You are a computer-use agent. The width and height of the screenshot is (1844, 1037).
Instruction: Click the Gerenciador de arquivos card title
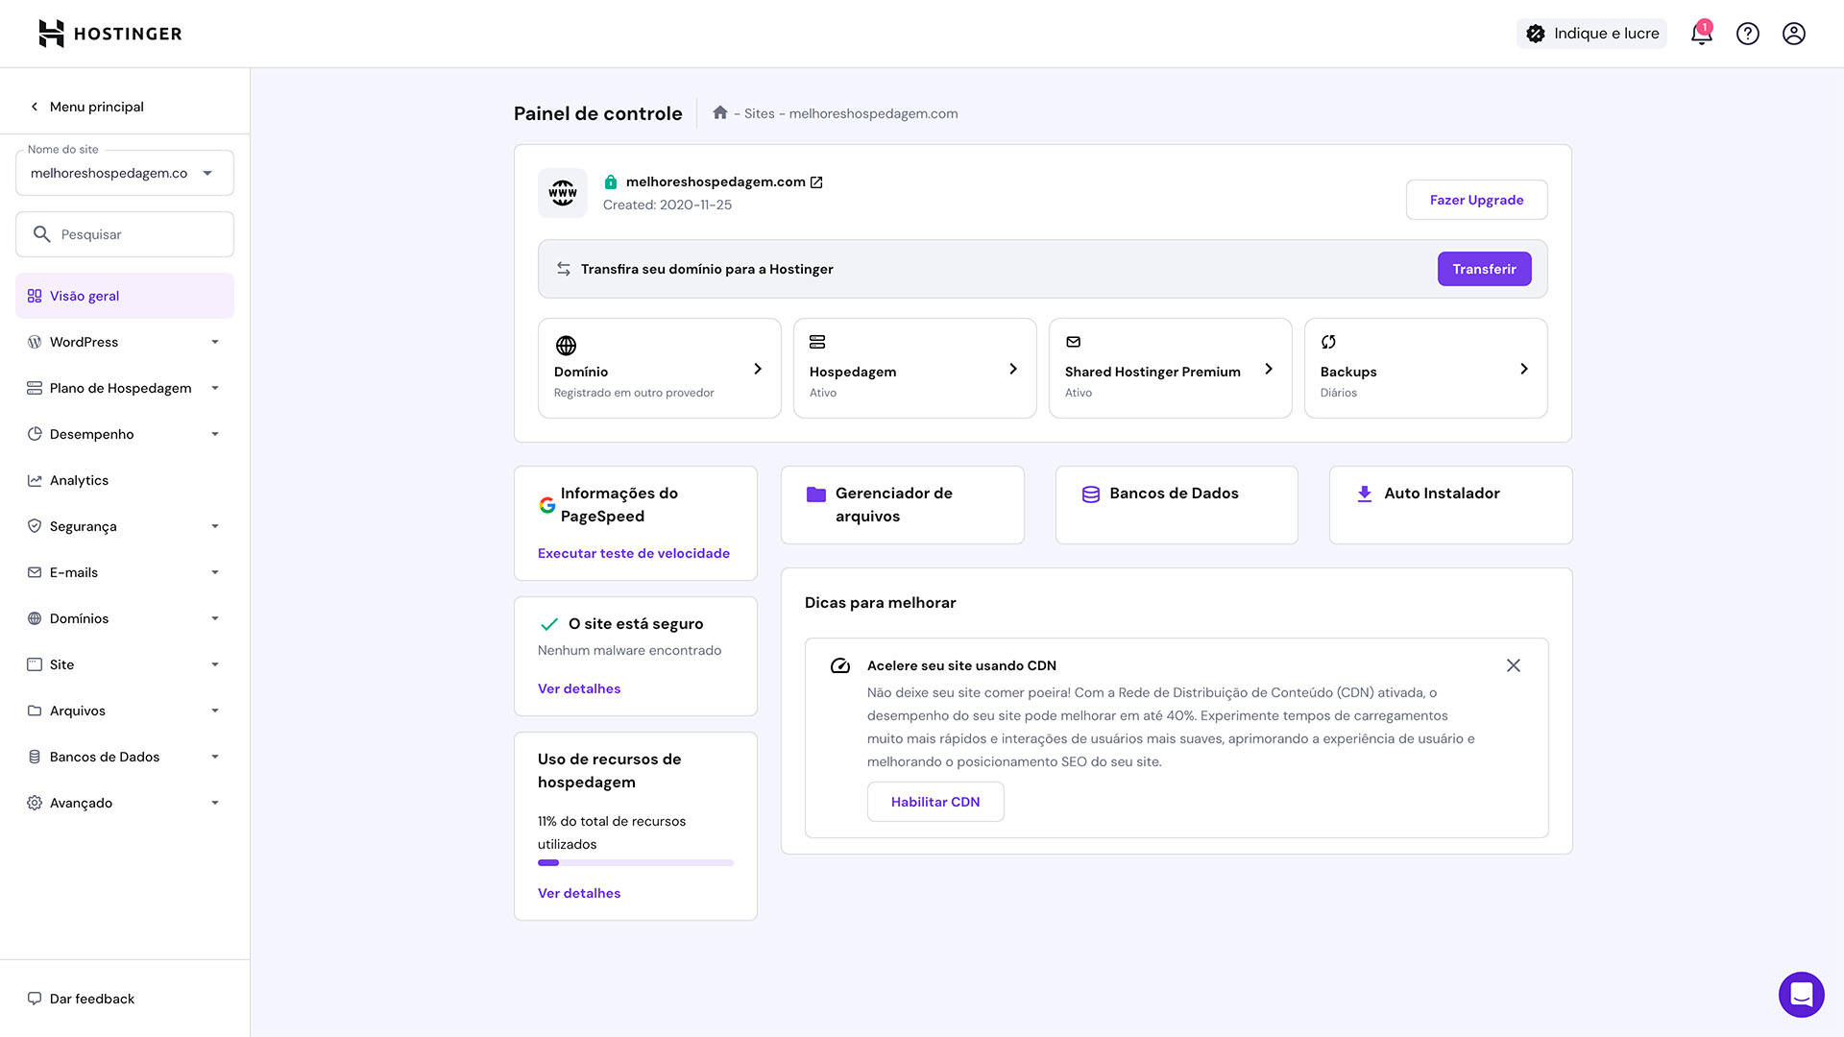coord(894,505)
